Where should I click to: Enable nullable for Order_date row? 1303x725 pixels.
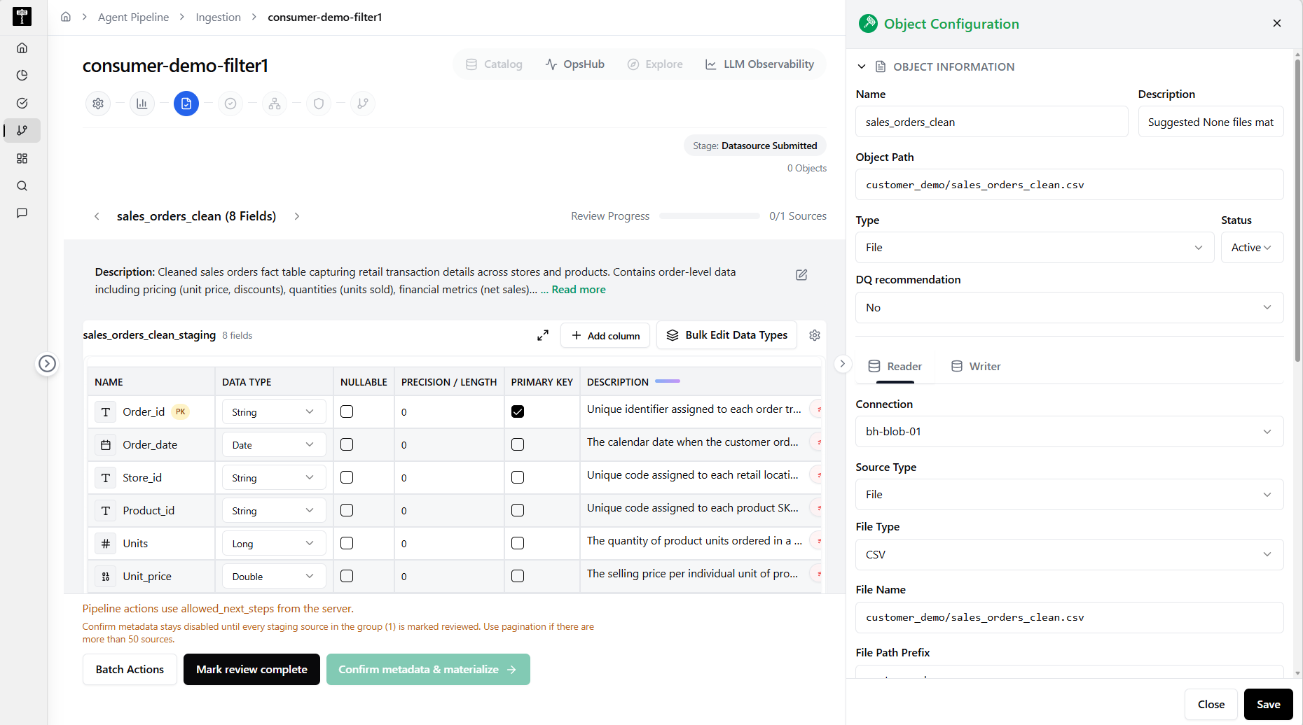tap(347, 444)
